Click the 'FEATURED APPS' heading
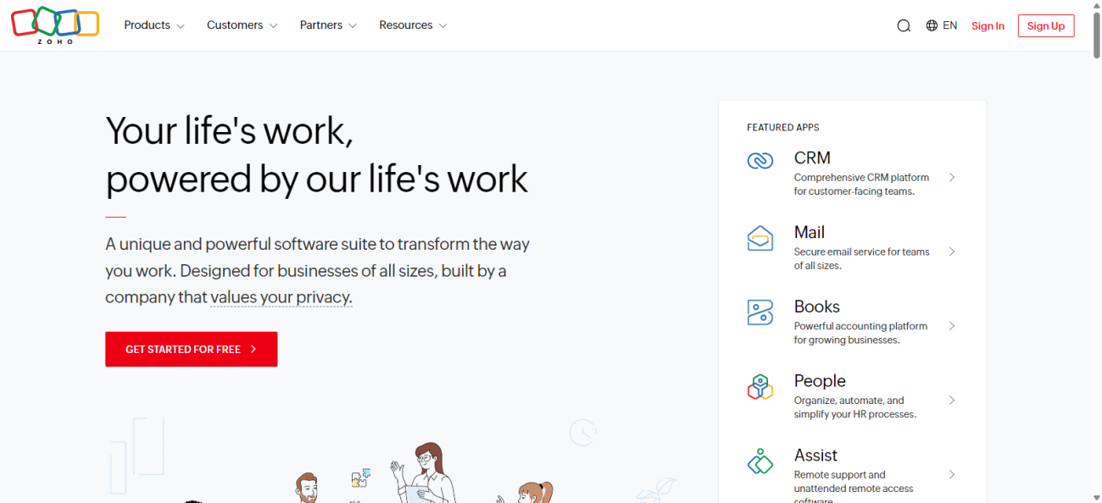The image size is (1102, 503). pyautogui.click(x=783, y=128)
